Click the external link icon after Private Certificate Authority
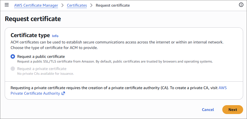This screenshot has height=119, width=247. pyautogui.click(x=63, y=93)
